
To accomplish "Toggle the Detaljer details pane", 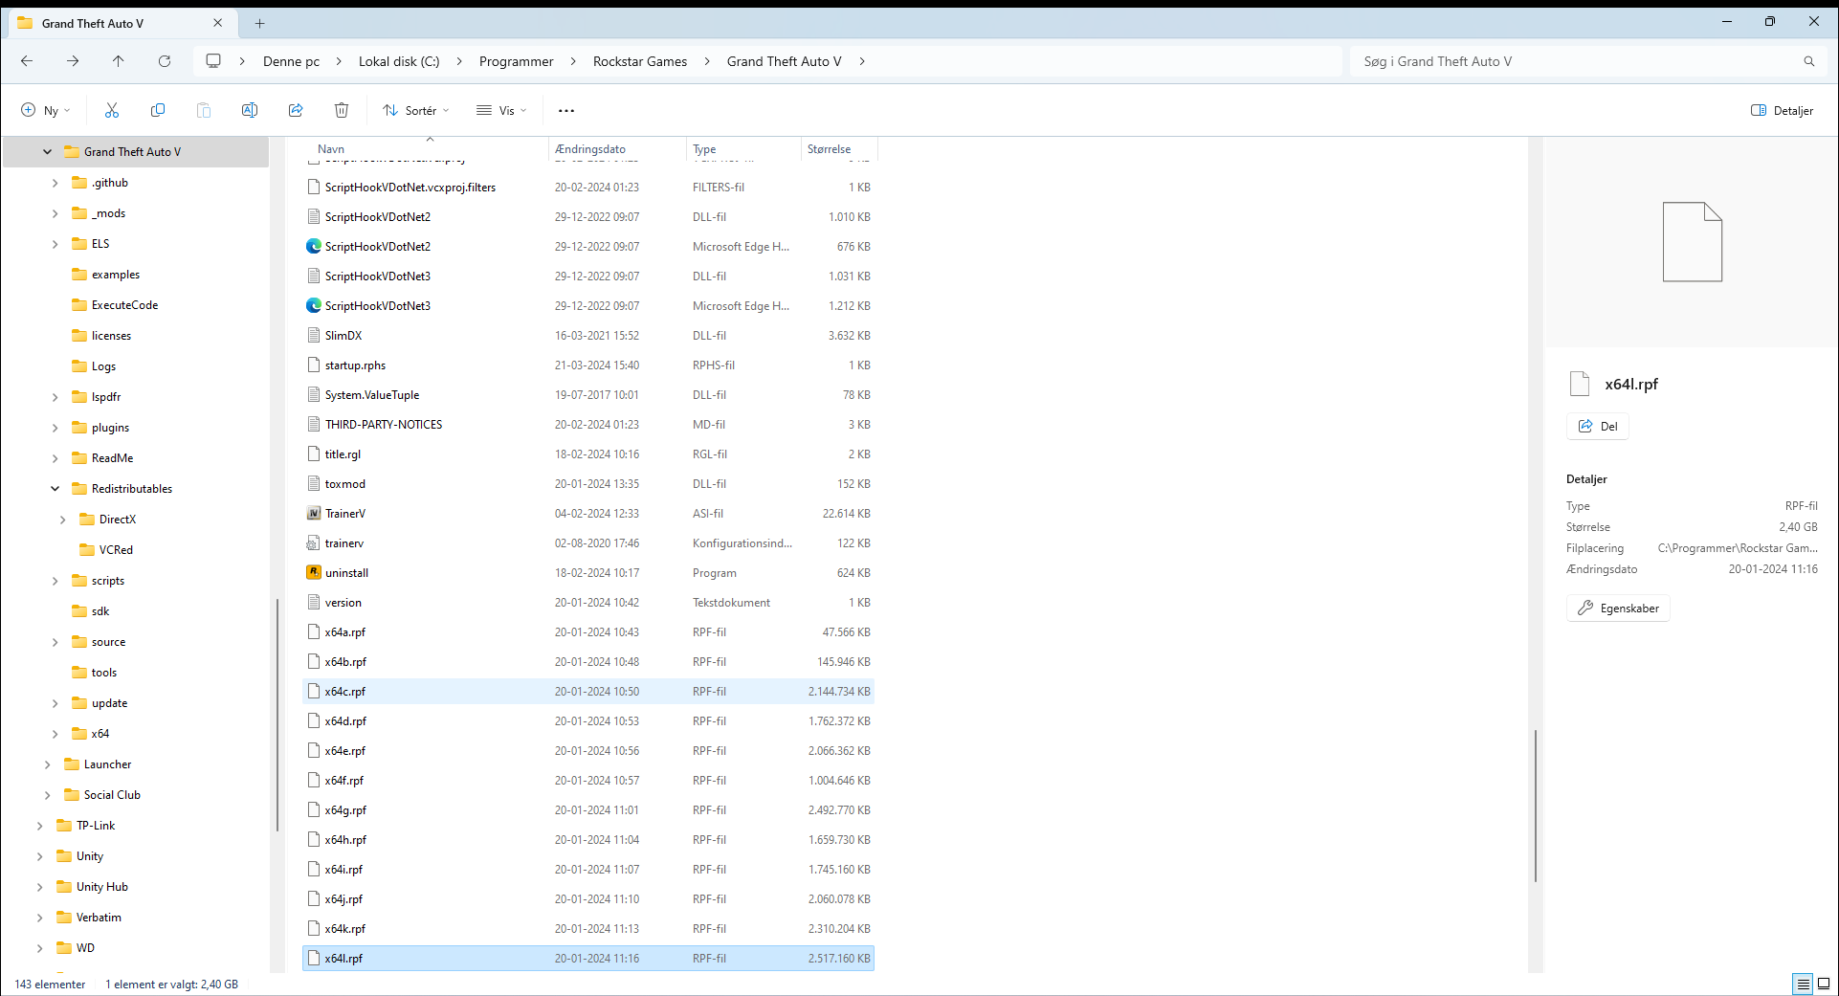I will [x=1782, y=110].
